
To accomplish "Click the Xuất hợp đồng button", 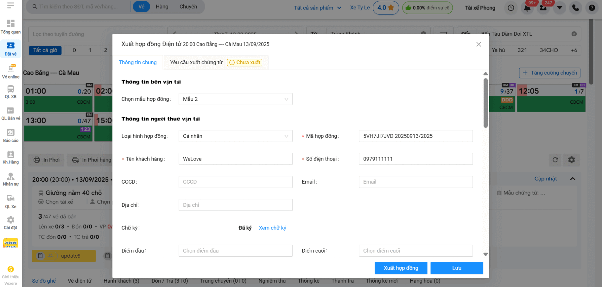I will (401, 268).
